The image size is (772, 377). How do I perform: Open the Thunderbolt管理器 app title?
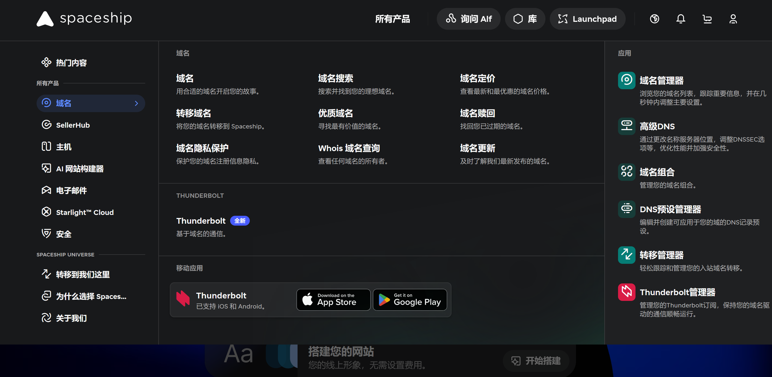pos(677,292)
